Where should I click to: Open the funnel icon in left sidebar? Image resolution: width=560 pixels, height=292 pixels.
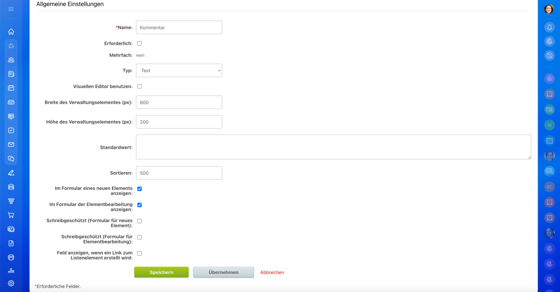pos(11,201)
